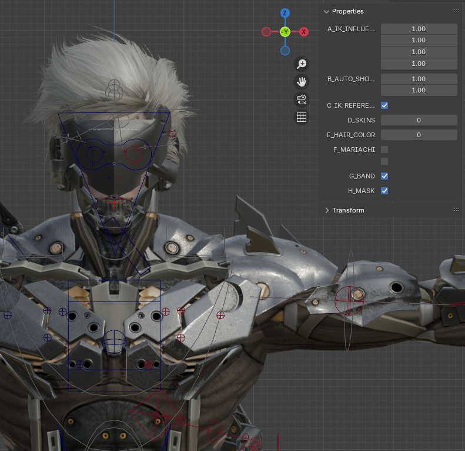465x451 pixels.
Task: Collapse the Properties panel
Action: tap(326, 12)
